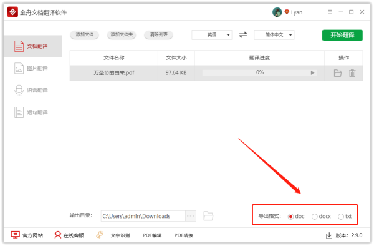The image size is (374, 246).
Task: Open PDF editing link
Action: pyautogui.click(x=152, y=235)
